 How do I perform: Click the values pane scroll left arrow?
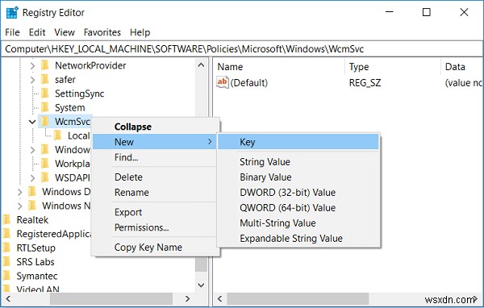pyautogui.click(x=219, y=299)
